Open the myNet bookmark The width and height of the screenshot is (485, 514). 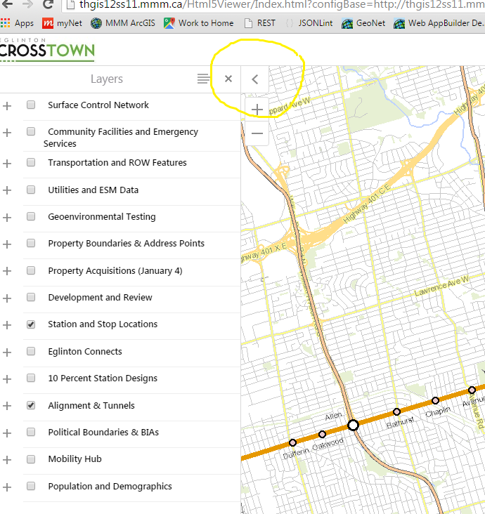point(63,23)
